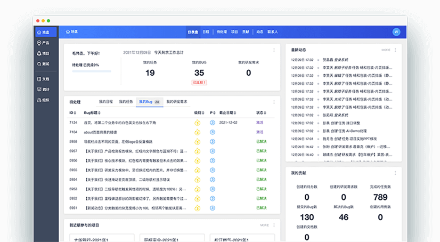
Task: Click the 20 count badge on 我的Bug tab
Action: pyautogui.click(x=157, y=102)
